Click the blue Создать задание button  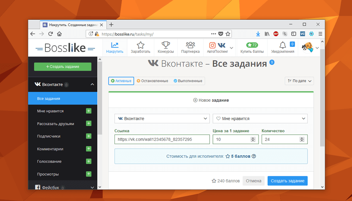point(287,181)
